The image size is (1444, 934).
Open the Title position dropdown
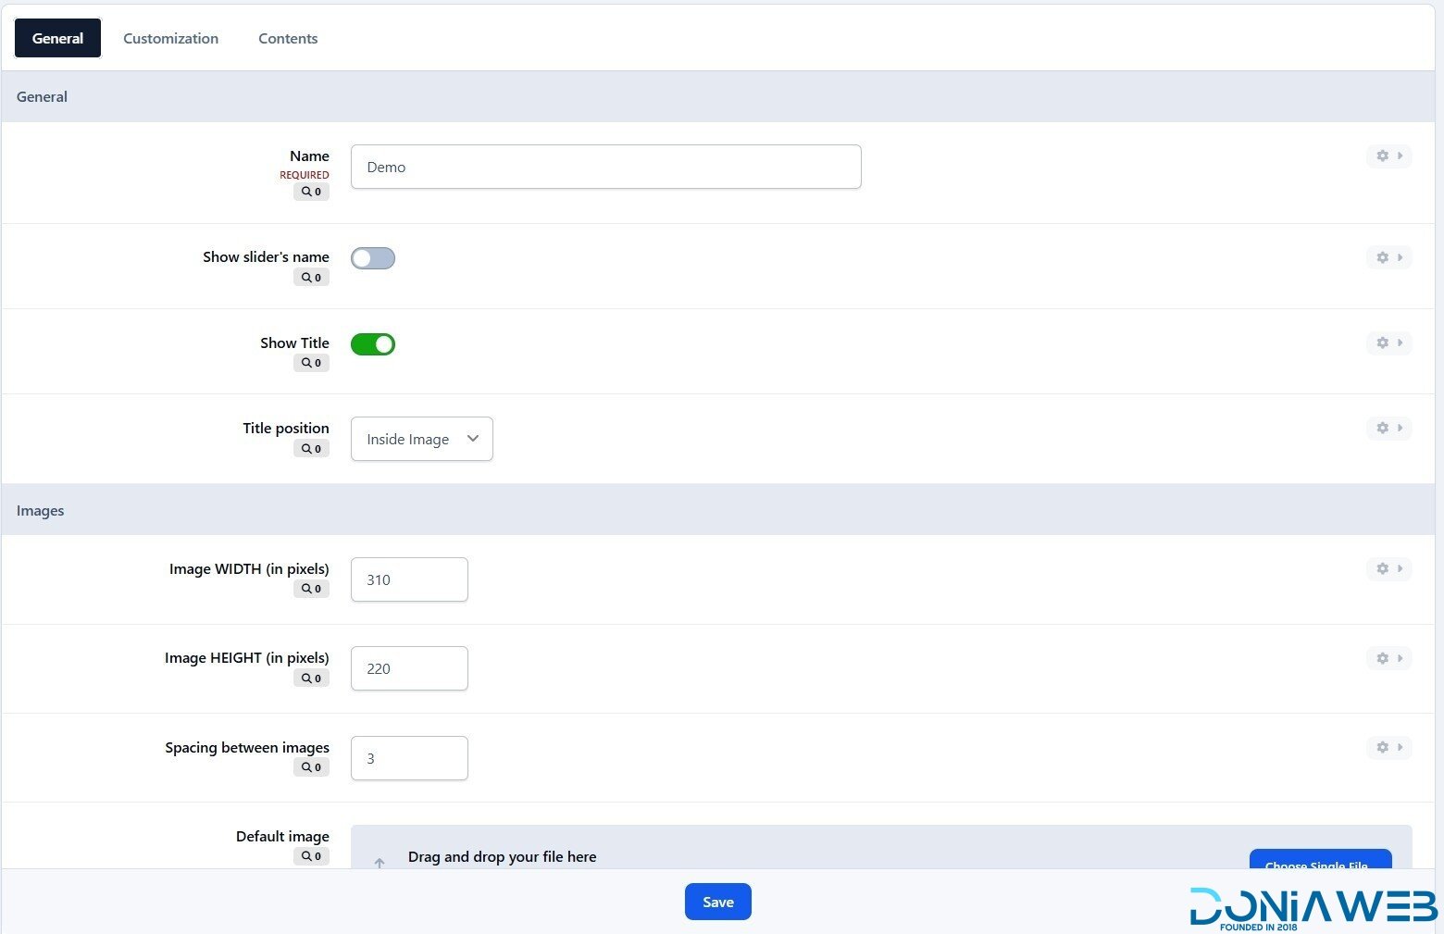pyautogui.click(x=421, y=439)
